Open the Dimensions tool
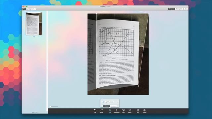The height and width of the screenshot is (119, 212). 117,111
